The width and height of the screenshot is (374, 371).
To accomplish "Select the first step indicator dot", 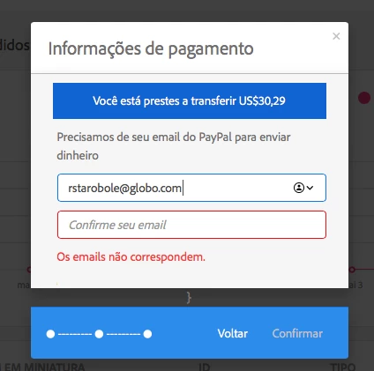I will coord(50,334).
